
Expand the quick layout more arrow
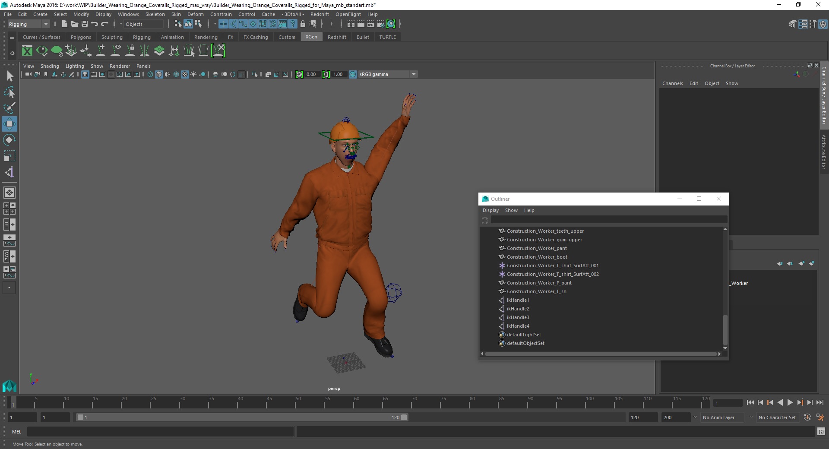pos(9,288)
